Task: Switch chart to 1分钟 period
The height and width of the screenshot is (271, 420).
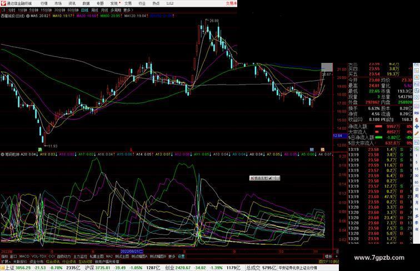Action: 22,10
